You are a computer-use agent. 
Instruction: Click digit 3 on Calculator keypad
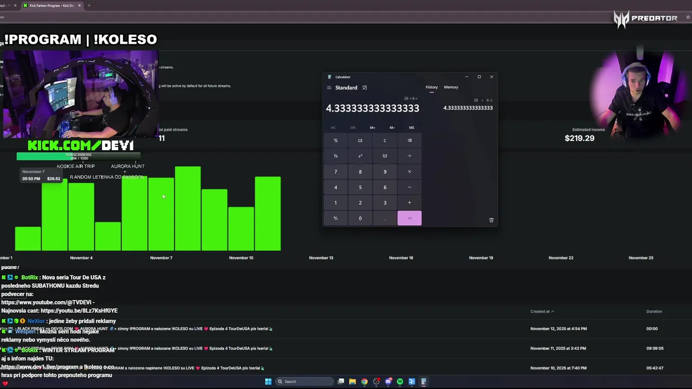coord(385,203)
